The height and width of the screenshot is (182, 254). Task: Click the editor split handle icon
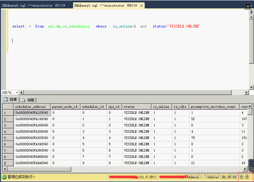(251, 12)
